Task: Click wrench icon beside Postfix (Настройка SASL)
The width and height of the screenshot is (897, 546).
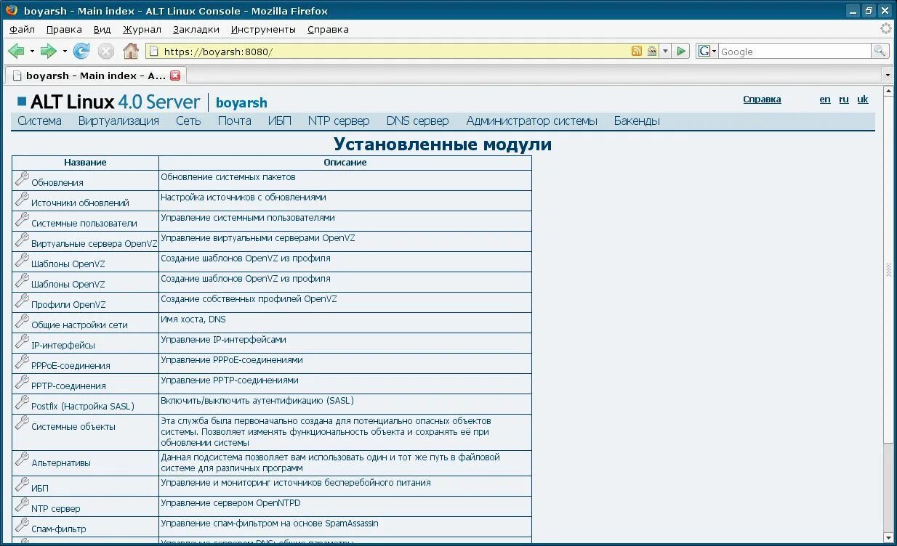Action: (22, 403)
